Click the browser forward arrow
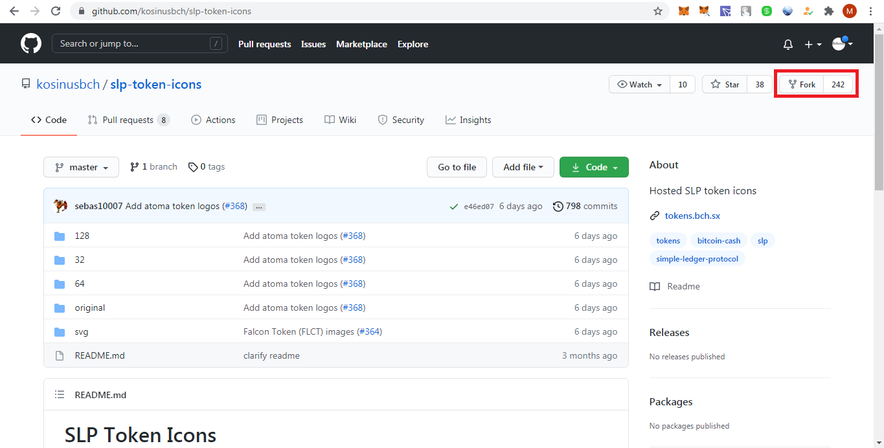The width and height of the screenshot is (884, 448). (35, 11)
